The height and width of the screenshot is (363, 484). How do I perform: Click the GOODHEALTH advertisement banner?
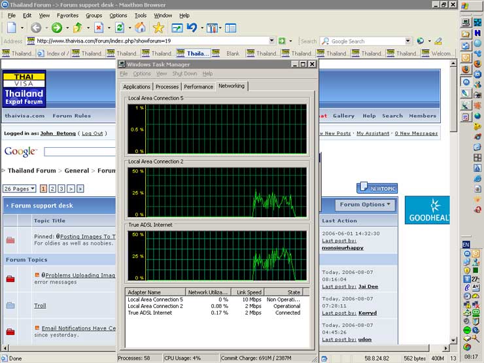427,210
